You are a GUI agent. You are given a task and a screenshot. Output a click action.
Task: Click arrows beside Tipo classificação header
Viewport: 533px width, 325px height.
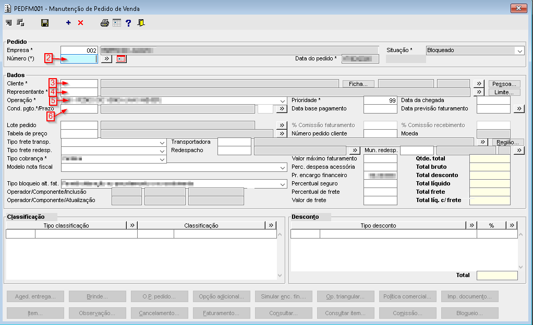132,225
